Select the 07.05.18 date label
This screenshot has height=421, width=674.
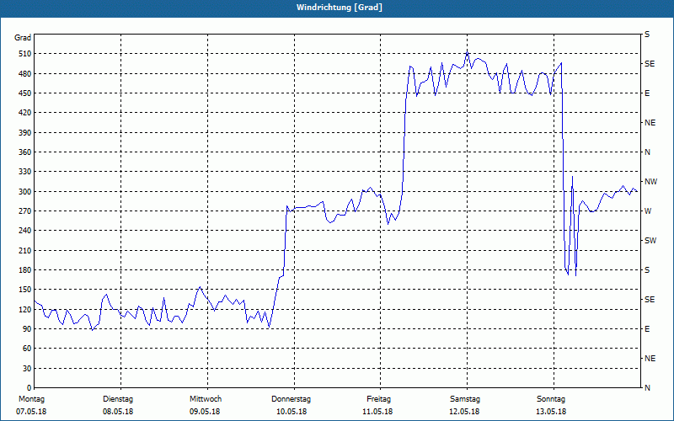[x=31, y=412]
